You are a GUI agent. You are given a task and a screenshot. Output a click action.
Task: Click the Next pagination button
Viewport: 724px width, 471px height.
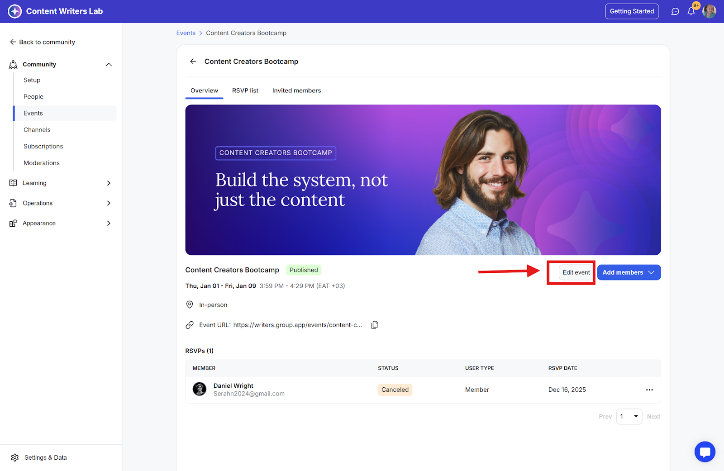[653, 416]
